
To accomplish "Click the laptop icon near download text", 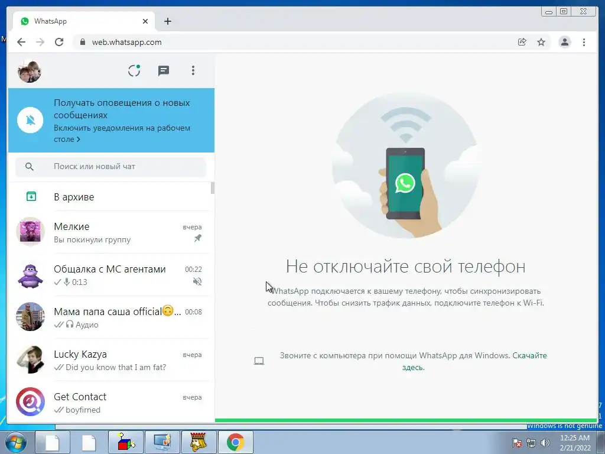I will pos(259,361).
